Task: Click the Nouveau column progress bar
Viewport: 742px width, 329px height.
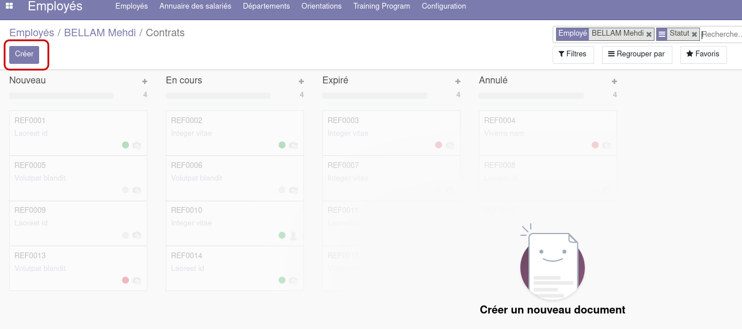Action: tap(62, 95)
